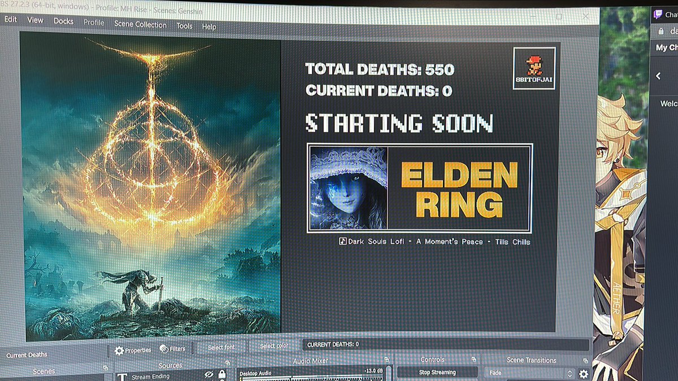Click the CURRENT DEATHS: 0 text in preview

pyautogui.click(x=379, y=90)
